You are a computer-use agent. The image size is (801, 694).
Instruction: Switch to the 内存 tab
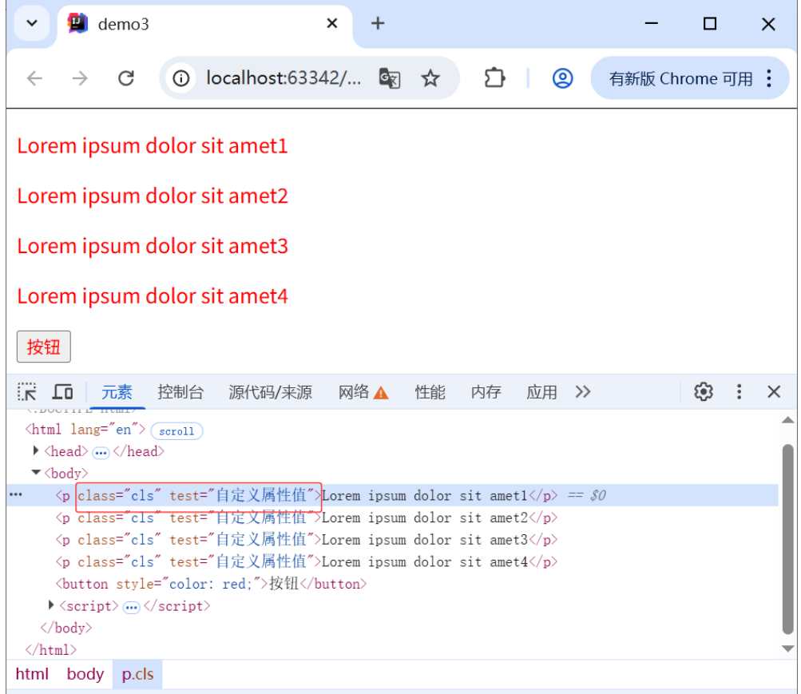(486, 392)
